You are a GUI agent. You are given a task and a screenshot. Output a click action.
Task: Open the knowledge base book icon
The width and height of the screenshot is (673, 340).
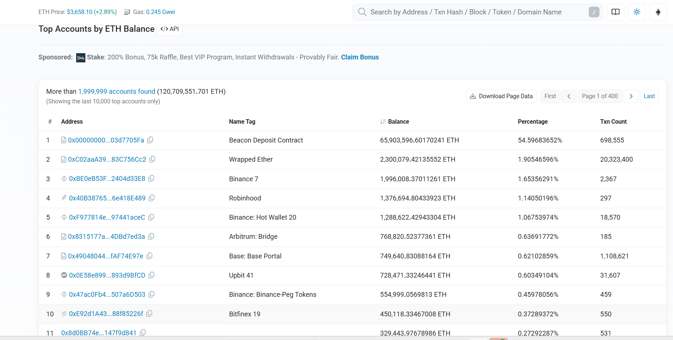pyautogui.click(x=615, y=12)
